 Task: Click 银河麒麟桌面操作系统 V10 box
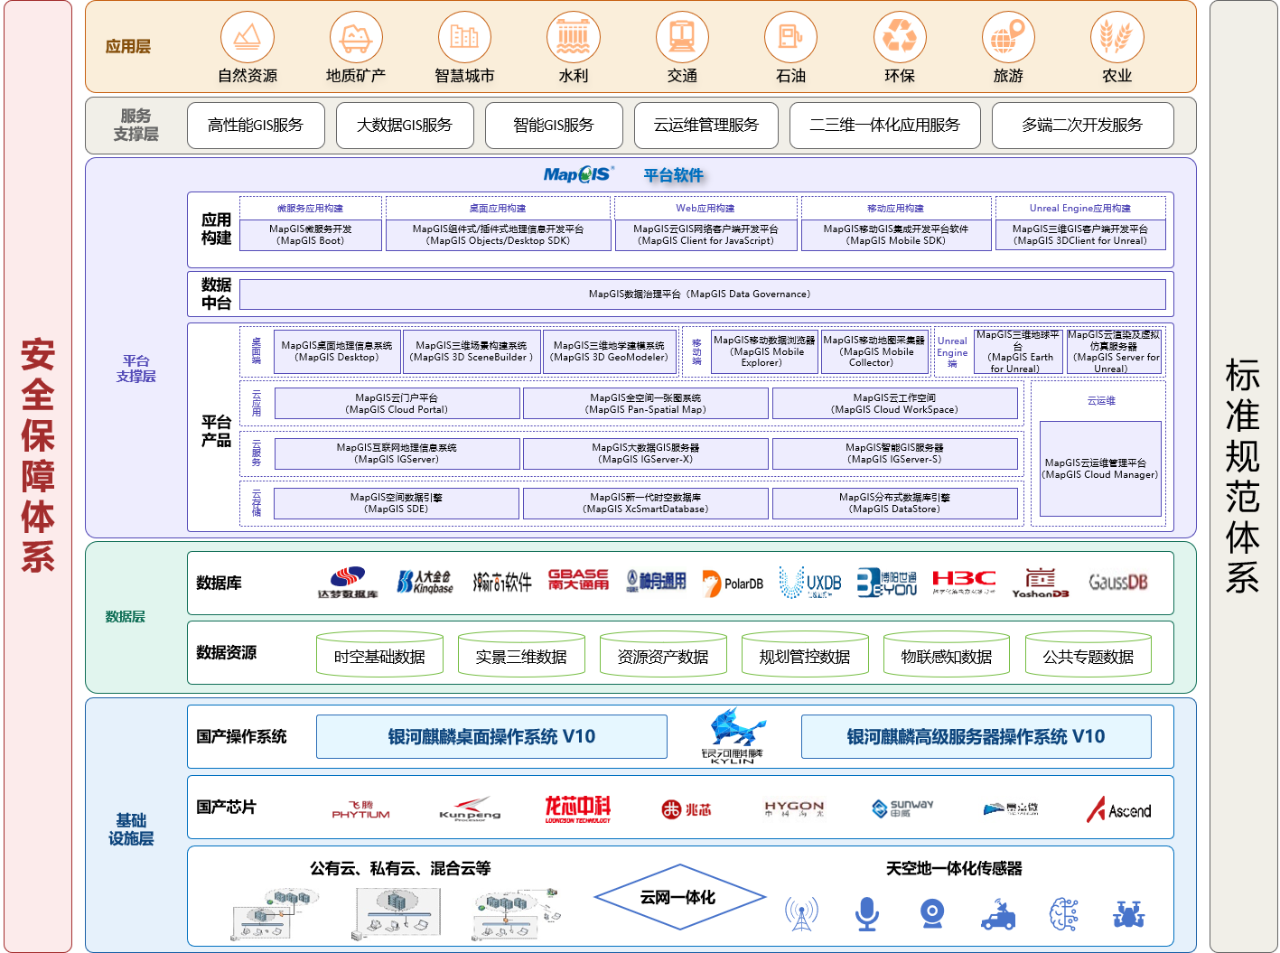pyautogui.click(x=491, y=736)
